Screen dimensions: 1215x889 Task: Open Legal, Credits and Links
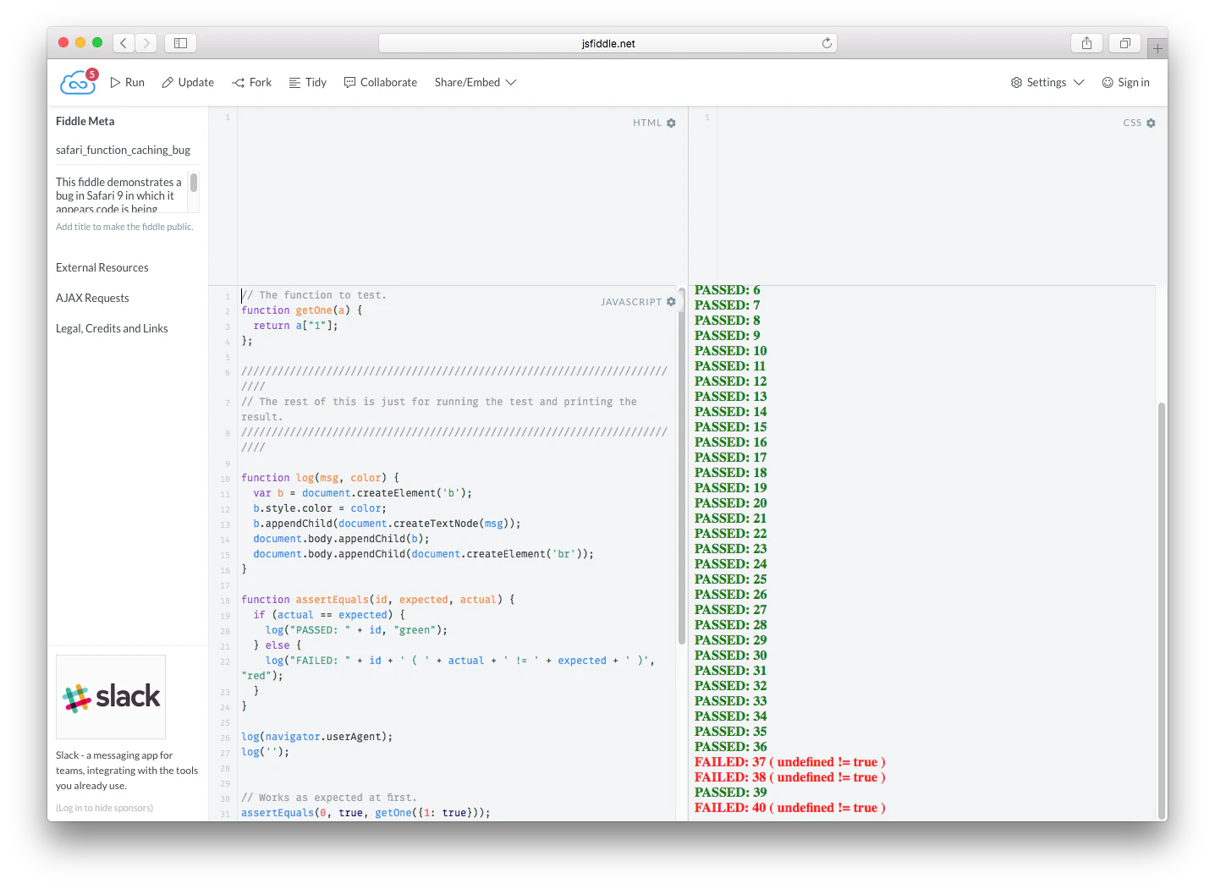pos(112,328)
